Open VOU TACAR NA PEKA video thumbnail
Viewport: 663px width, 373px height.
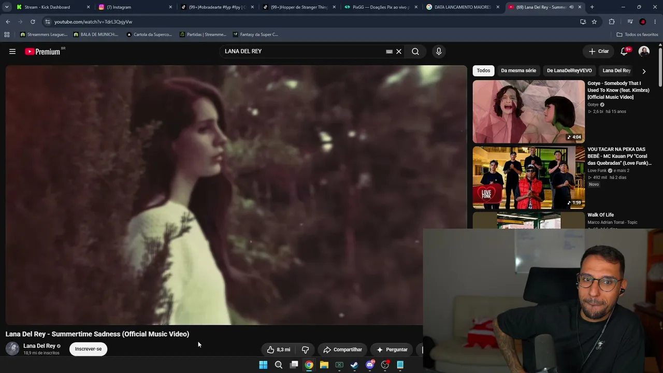[x=528, y=177]
